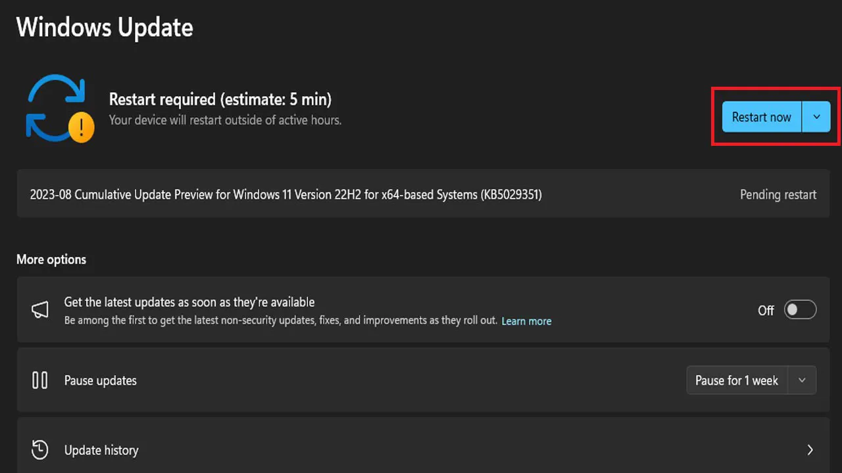Screen dimensions: 842x473
Task: Open the Learn more link
Action: click(526, 321)
